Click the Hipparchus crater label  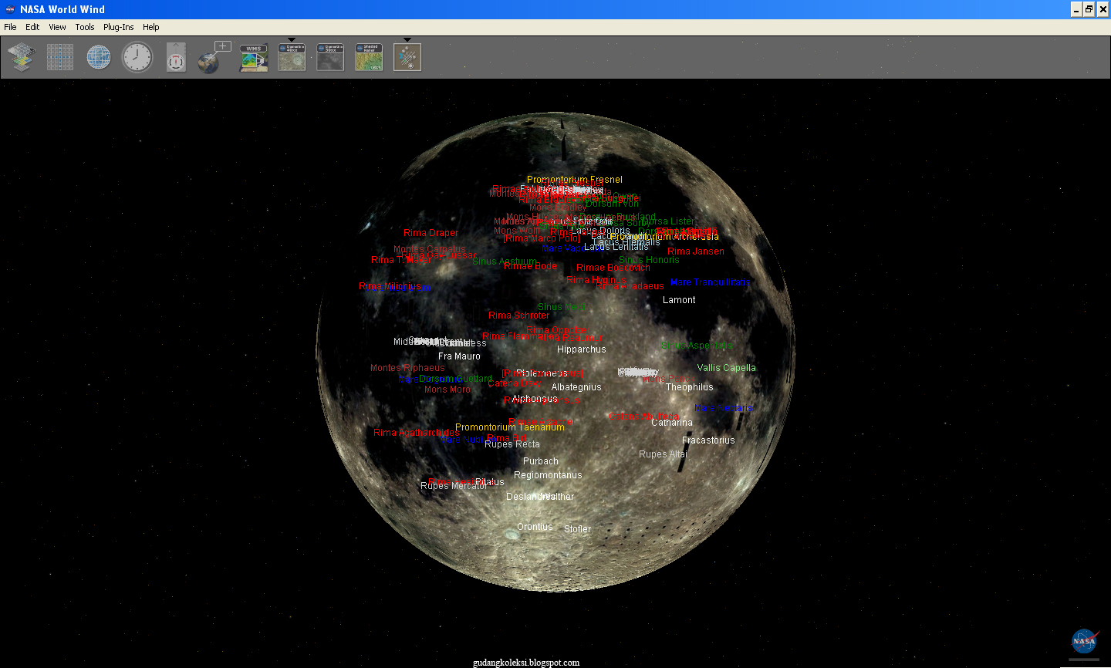582,349
